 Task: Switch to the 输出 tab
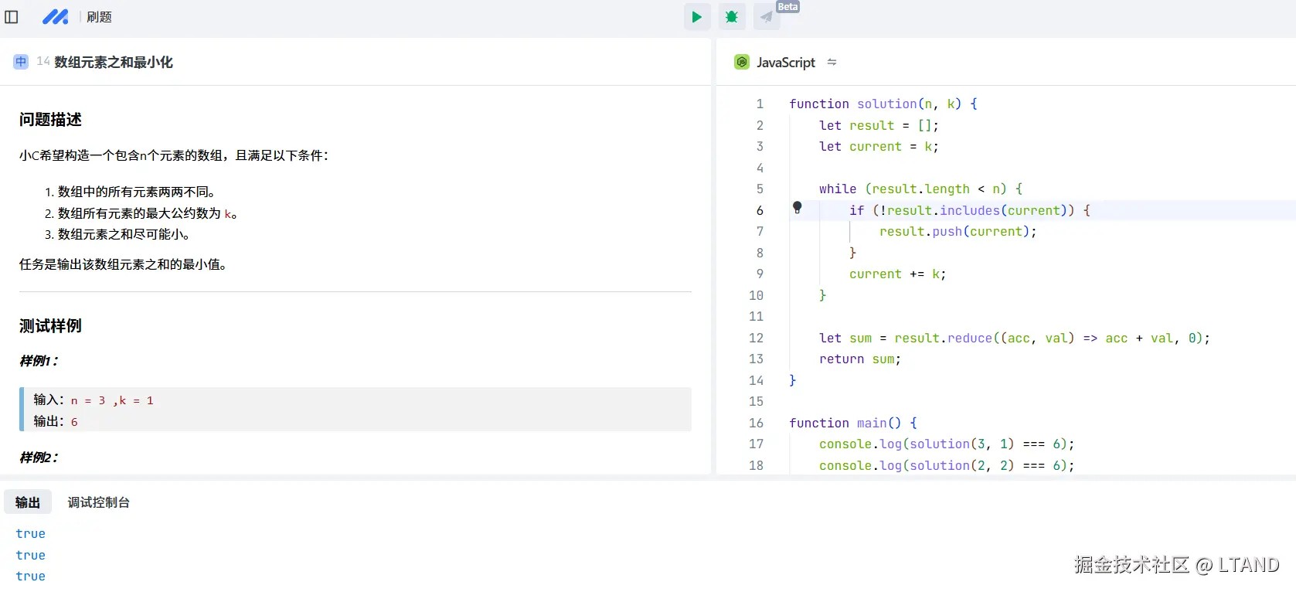click(28, 502)
